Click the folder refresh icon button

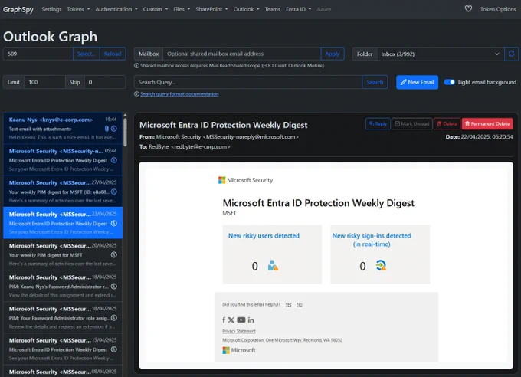(x=511, y=54)
